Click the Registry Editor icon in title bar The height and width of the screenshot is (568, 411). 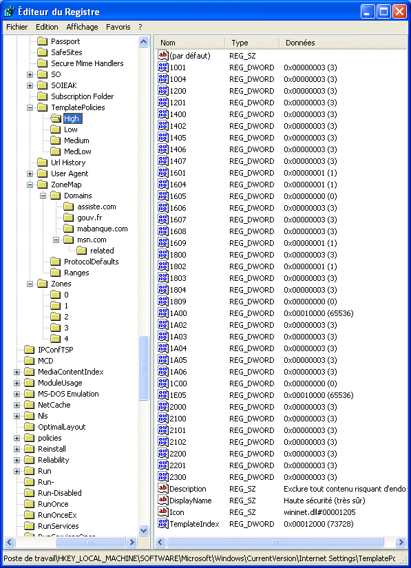pyautogui.click(x=9, y=12)
